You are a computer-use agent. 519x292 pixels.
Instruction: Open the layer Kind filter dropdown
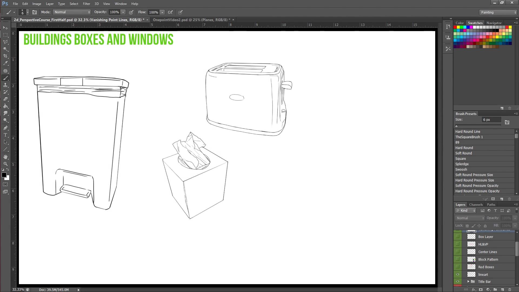tap(465, 211)
